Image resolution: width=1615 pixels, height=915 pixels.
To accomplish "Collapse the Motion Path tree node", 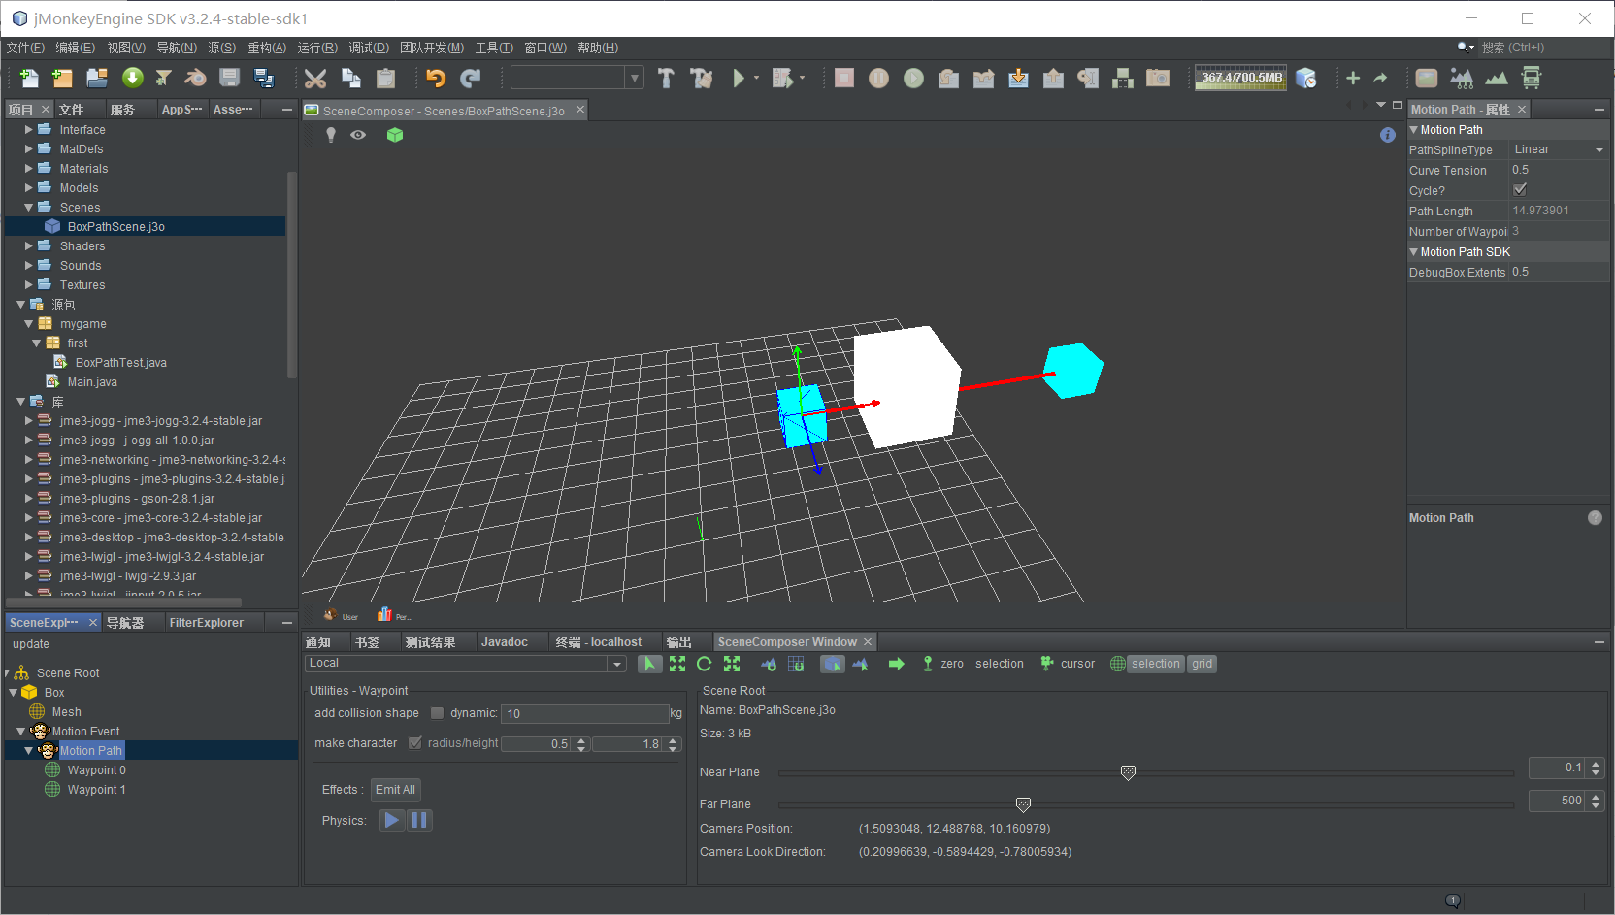I will tap(28, 751).
